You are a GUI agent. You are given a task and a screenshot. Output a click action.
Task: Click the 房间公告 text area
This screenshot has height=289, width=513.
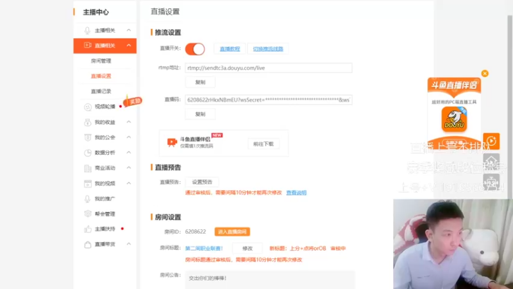tap(270, 279)
